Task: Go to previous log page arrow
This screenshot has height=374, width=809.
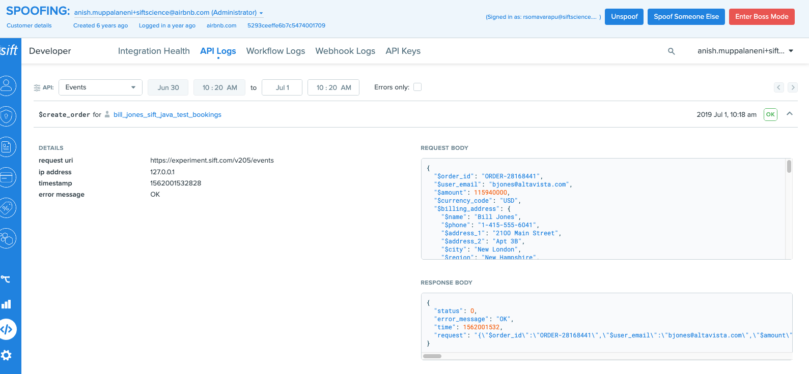Action: (779, 87)
